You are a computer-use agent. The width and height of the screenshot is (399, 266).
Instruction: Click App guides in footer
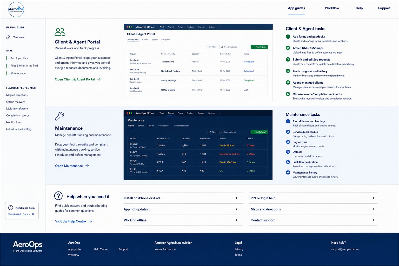75,249
